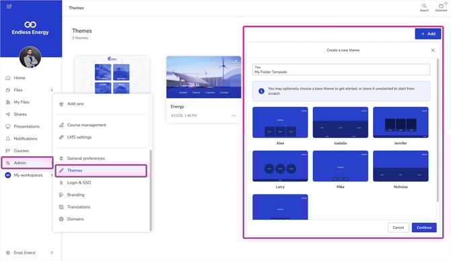
Task: Click the Add-ons icon in submenu
Action: [61, 104]
